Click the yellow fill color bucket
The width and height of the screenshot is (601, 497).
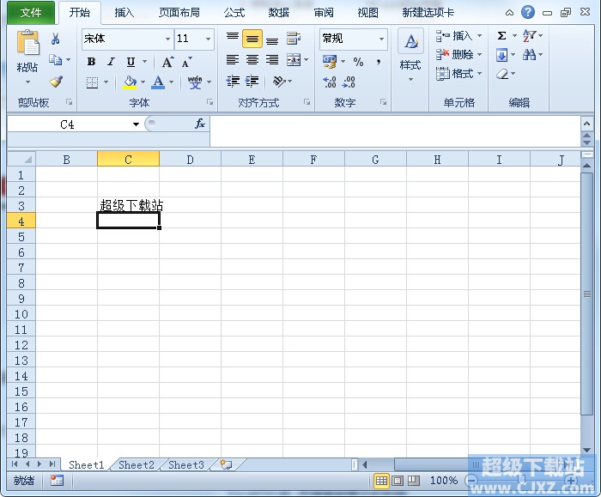click(x=130, y=82)
